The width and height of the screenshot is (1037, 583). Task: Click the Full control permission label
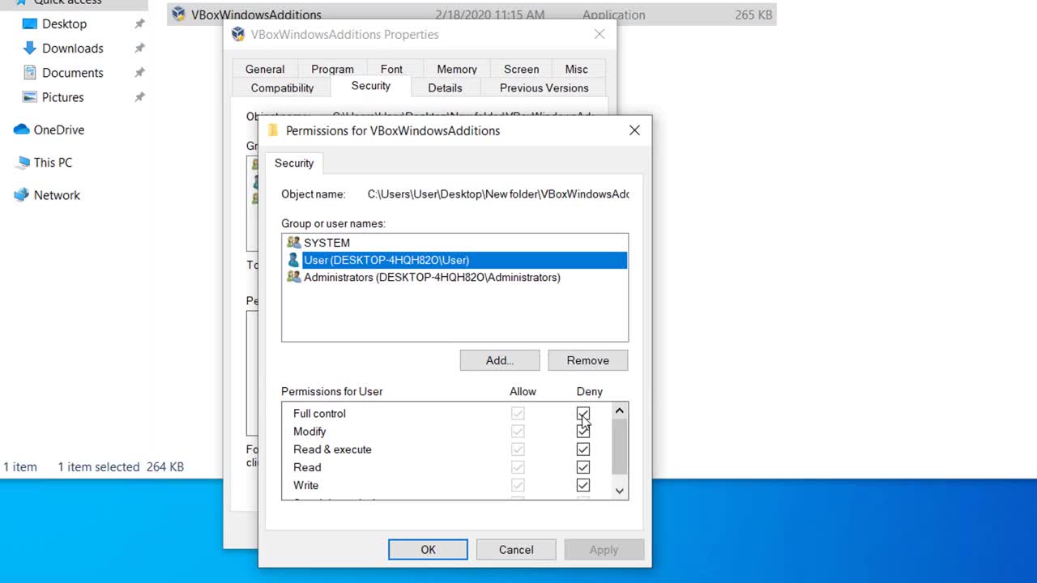pos(319,414)
